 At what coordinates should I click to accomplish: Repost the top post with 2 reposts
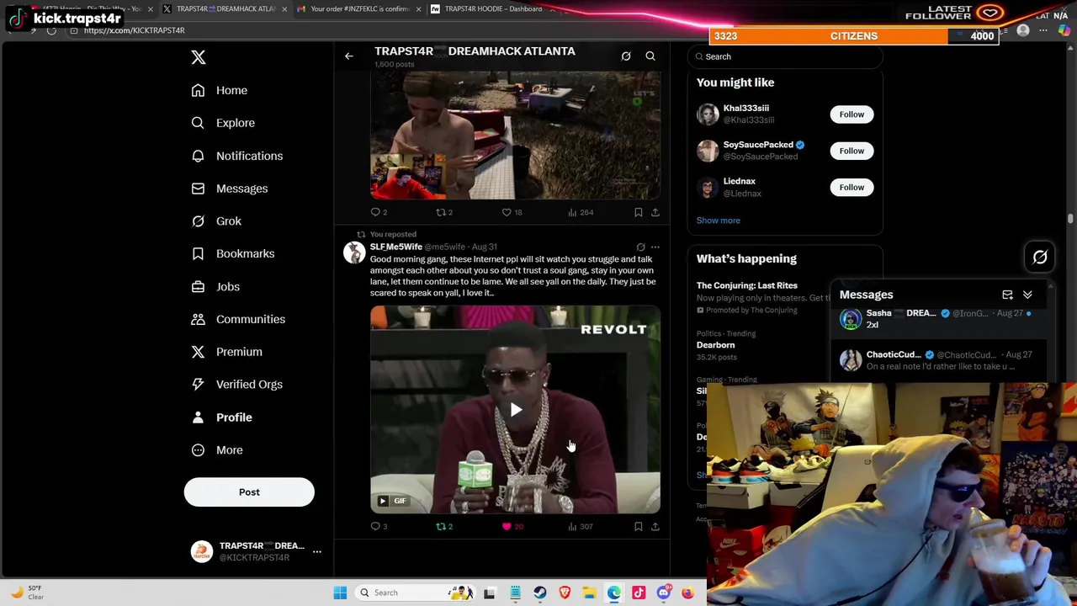(x=443, y=212)
